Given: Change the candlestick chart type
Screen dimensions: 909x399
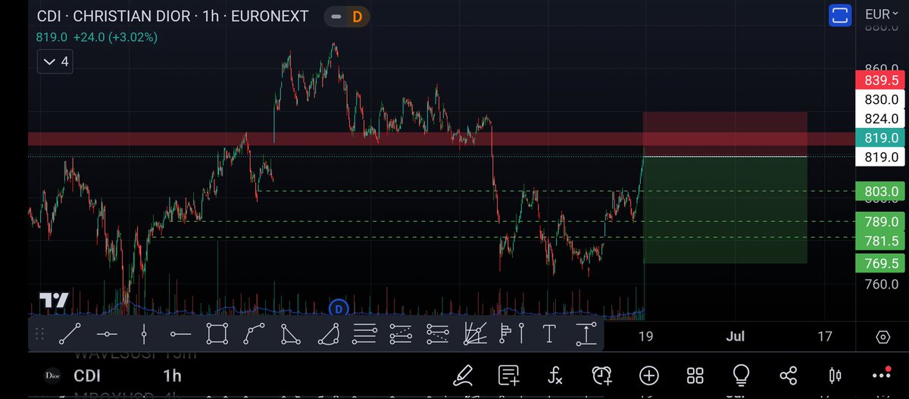Looking at the screenshot, I should coord(835,375).
